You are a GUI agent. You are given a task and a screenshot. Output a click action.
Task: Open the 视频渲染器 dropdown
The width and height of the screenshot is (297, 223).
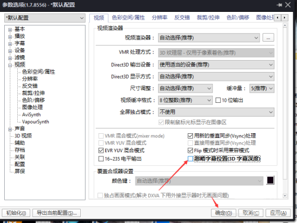pyautogui.click(x=209, y=37)
